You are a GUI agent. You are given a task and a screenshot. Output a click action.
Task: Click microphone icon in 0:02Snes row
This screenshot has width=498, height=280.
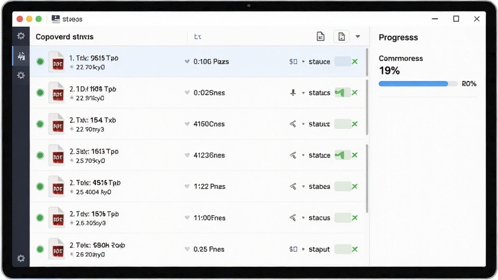[293, 92]
